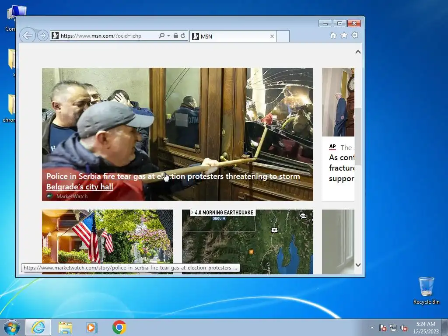The height and width of the screenshot is (336, 448).
Task: Click the AP story thumbnail photo
Action: pos(338,102)
